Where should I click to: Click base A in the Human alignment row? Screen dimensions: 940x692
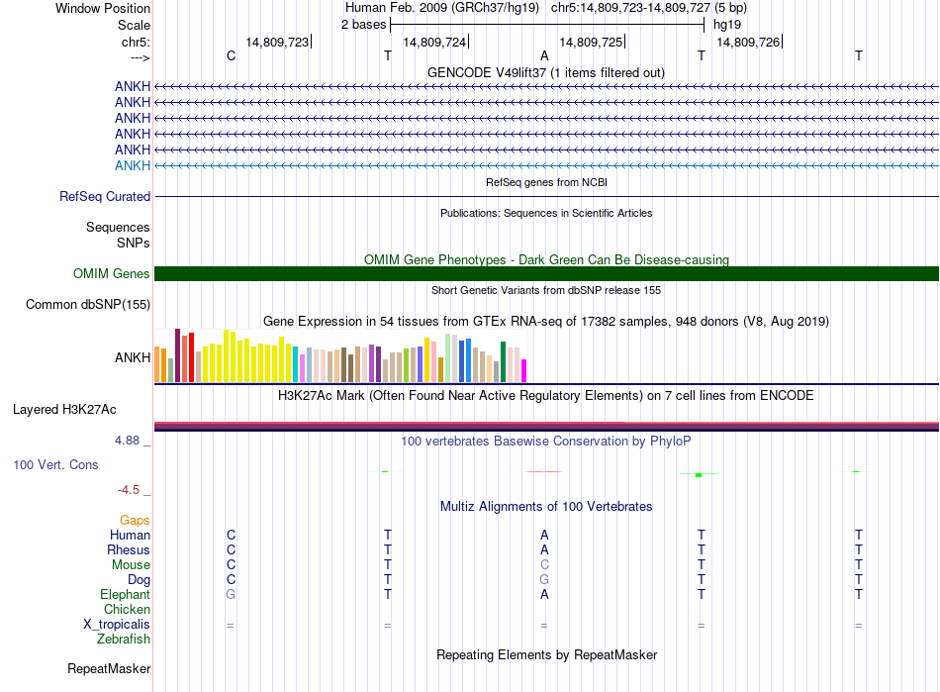pos(544,535)
